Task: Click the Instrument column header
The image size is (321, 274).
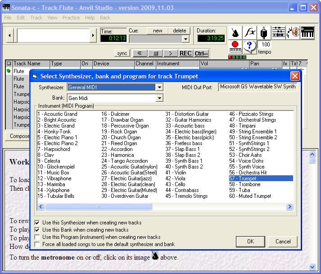Action: [178, 64]
